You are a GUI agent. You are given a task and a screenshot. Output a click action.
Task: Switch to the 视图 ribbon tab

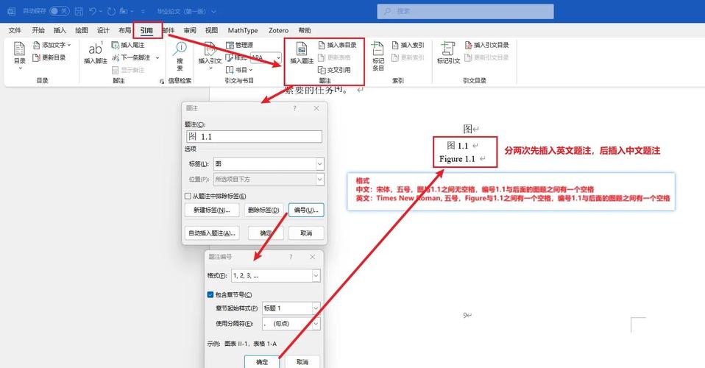[x=211, y=30]
